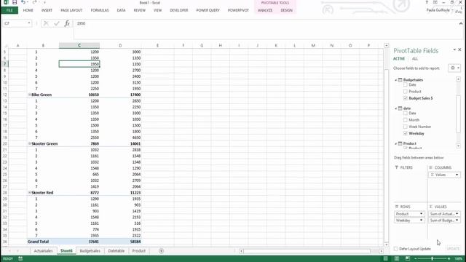The height and width of the screenshot is (262, 466).
Task: Switch to Page Break Preview icon
Action: click(408, 259)
